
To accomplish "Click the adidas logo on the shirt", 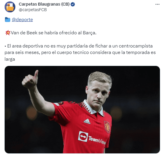I will (x=87, y=121).
